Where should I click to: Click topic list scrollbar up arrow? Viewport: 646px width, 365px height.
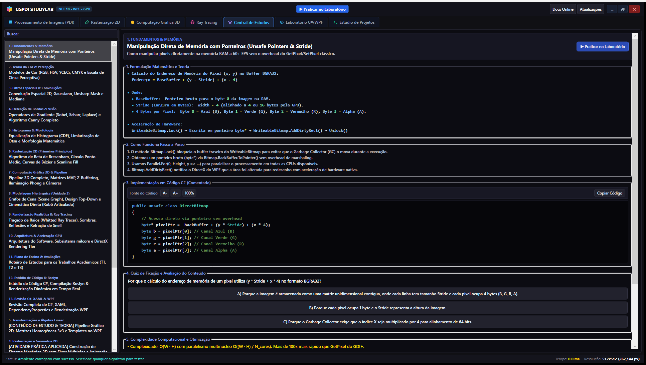coord(115,44)
